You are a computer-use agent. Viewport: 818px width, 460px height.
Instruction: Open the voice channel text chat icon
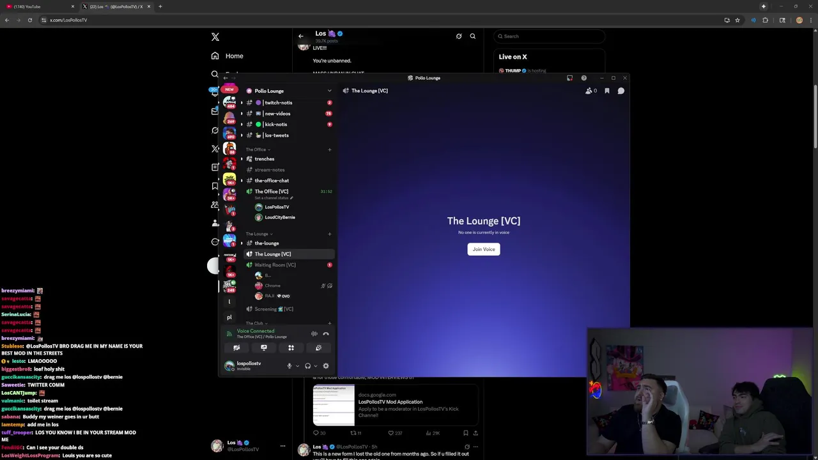(x=621, y=91)
